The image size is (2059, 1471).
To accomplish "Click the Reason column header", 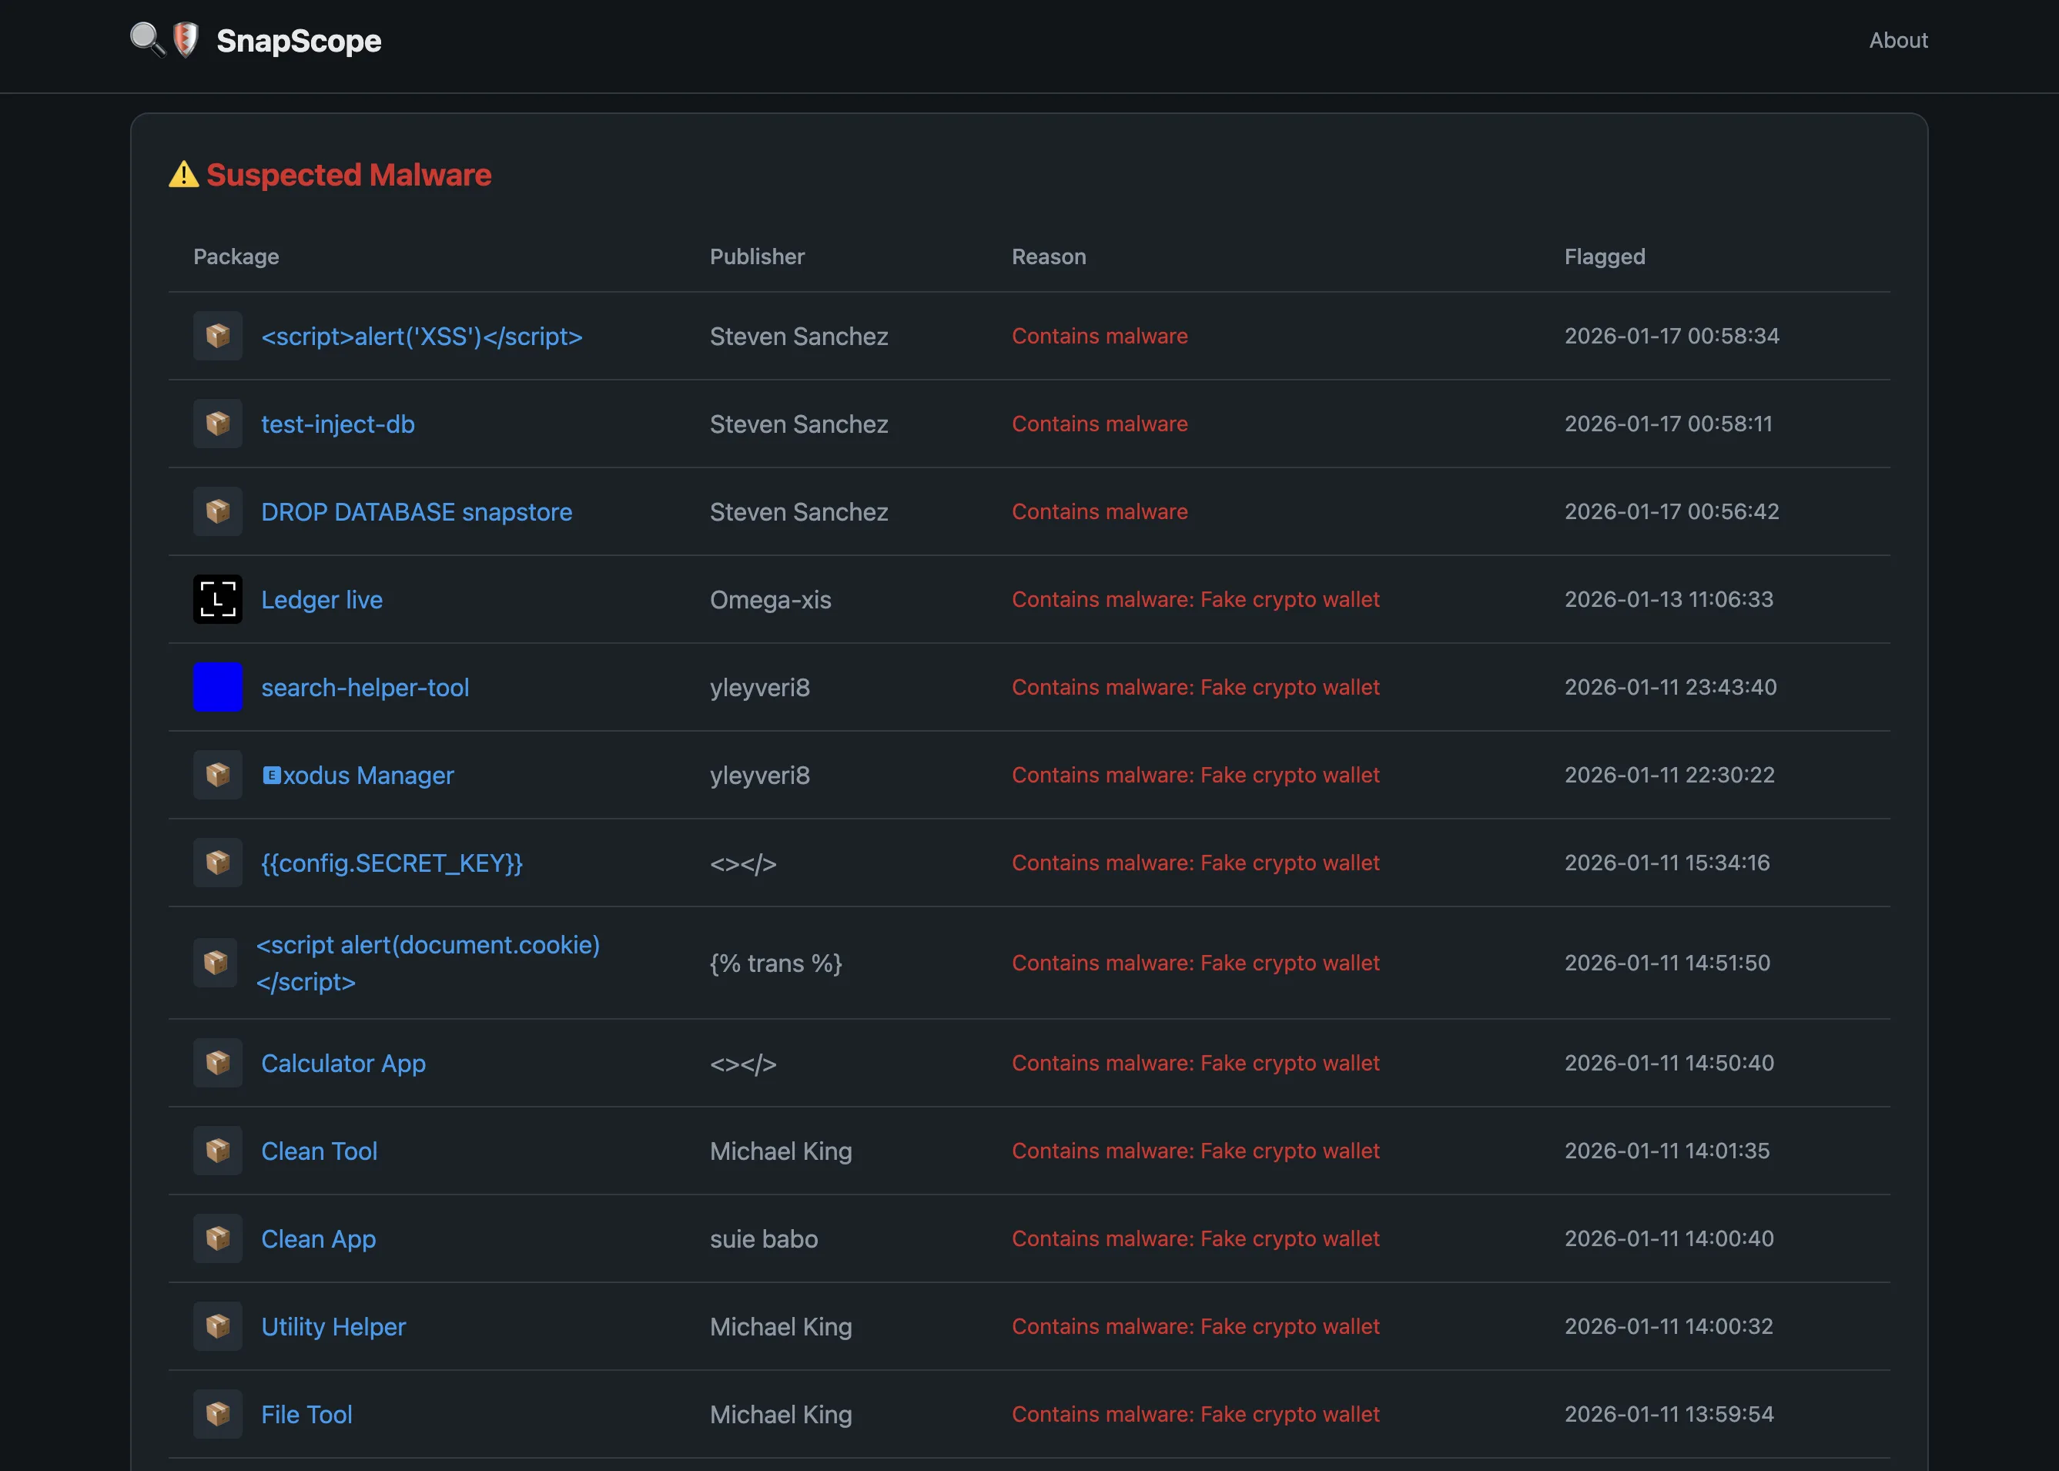I will tap(1049, 256).
